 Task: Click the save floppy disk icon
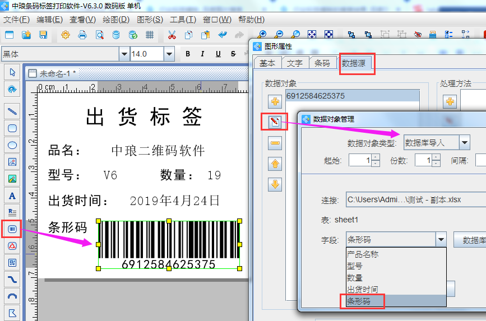pyautogui.click(x=43, y=35)
